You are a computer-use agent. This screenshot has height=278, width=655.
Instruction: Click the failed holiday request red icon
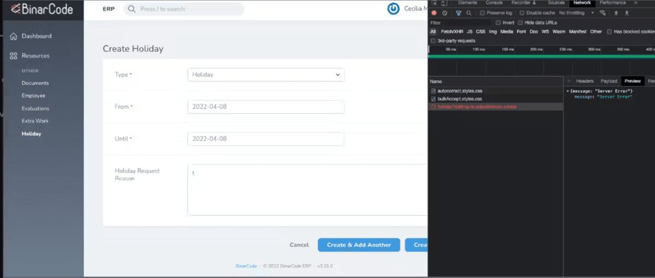point(433,107)
